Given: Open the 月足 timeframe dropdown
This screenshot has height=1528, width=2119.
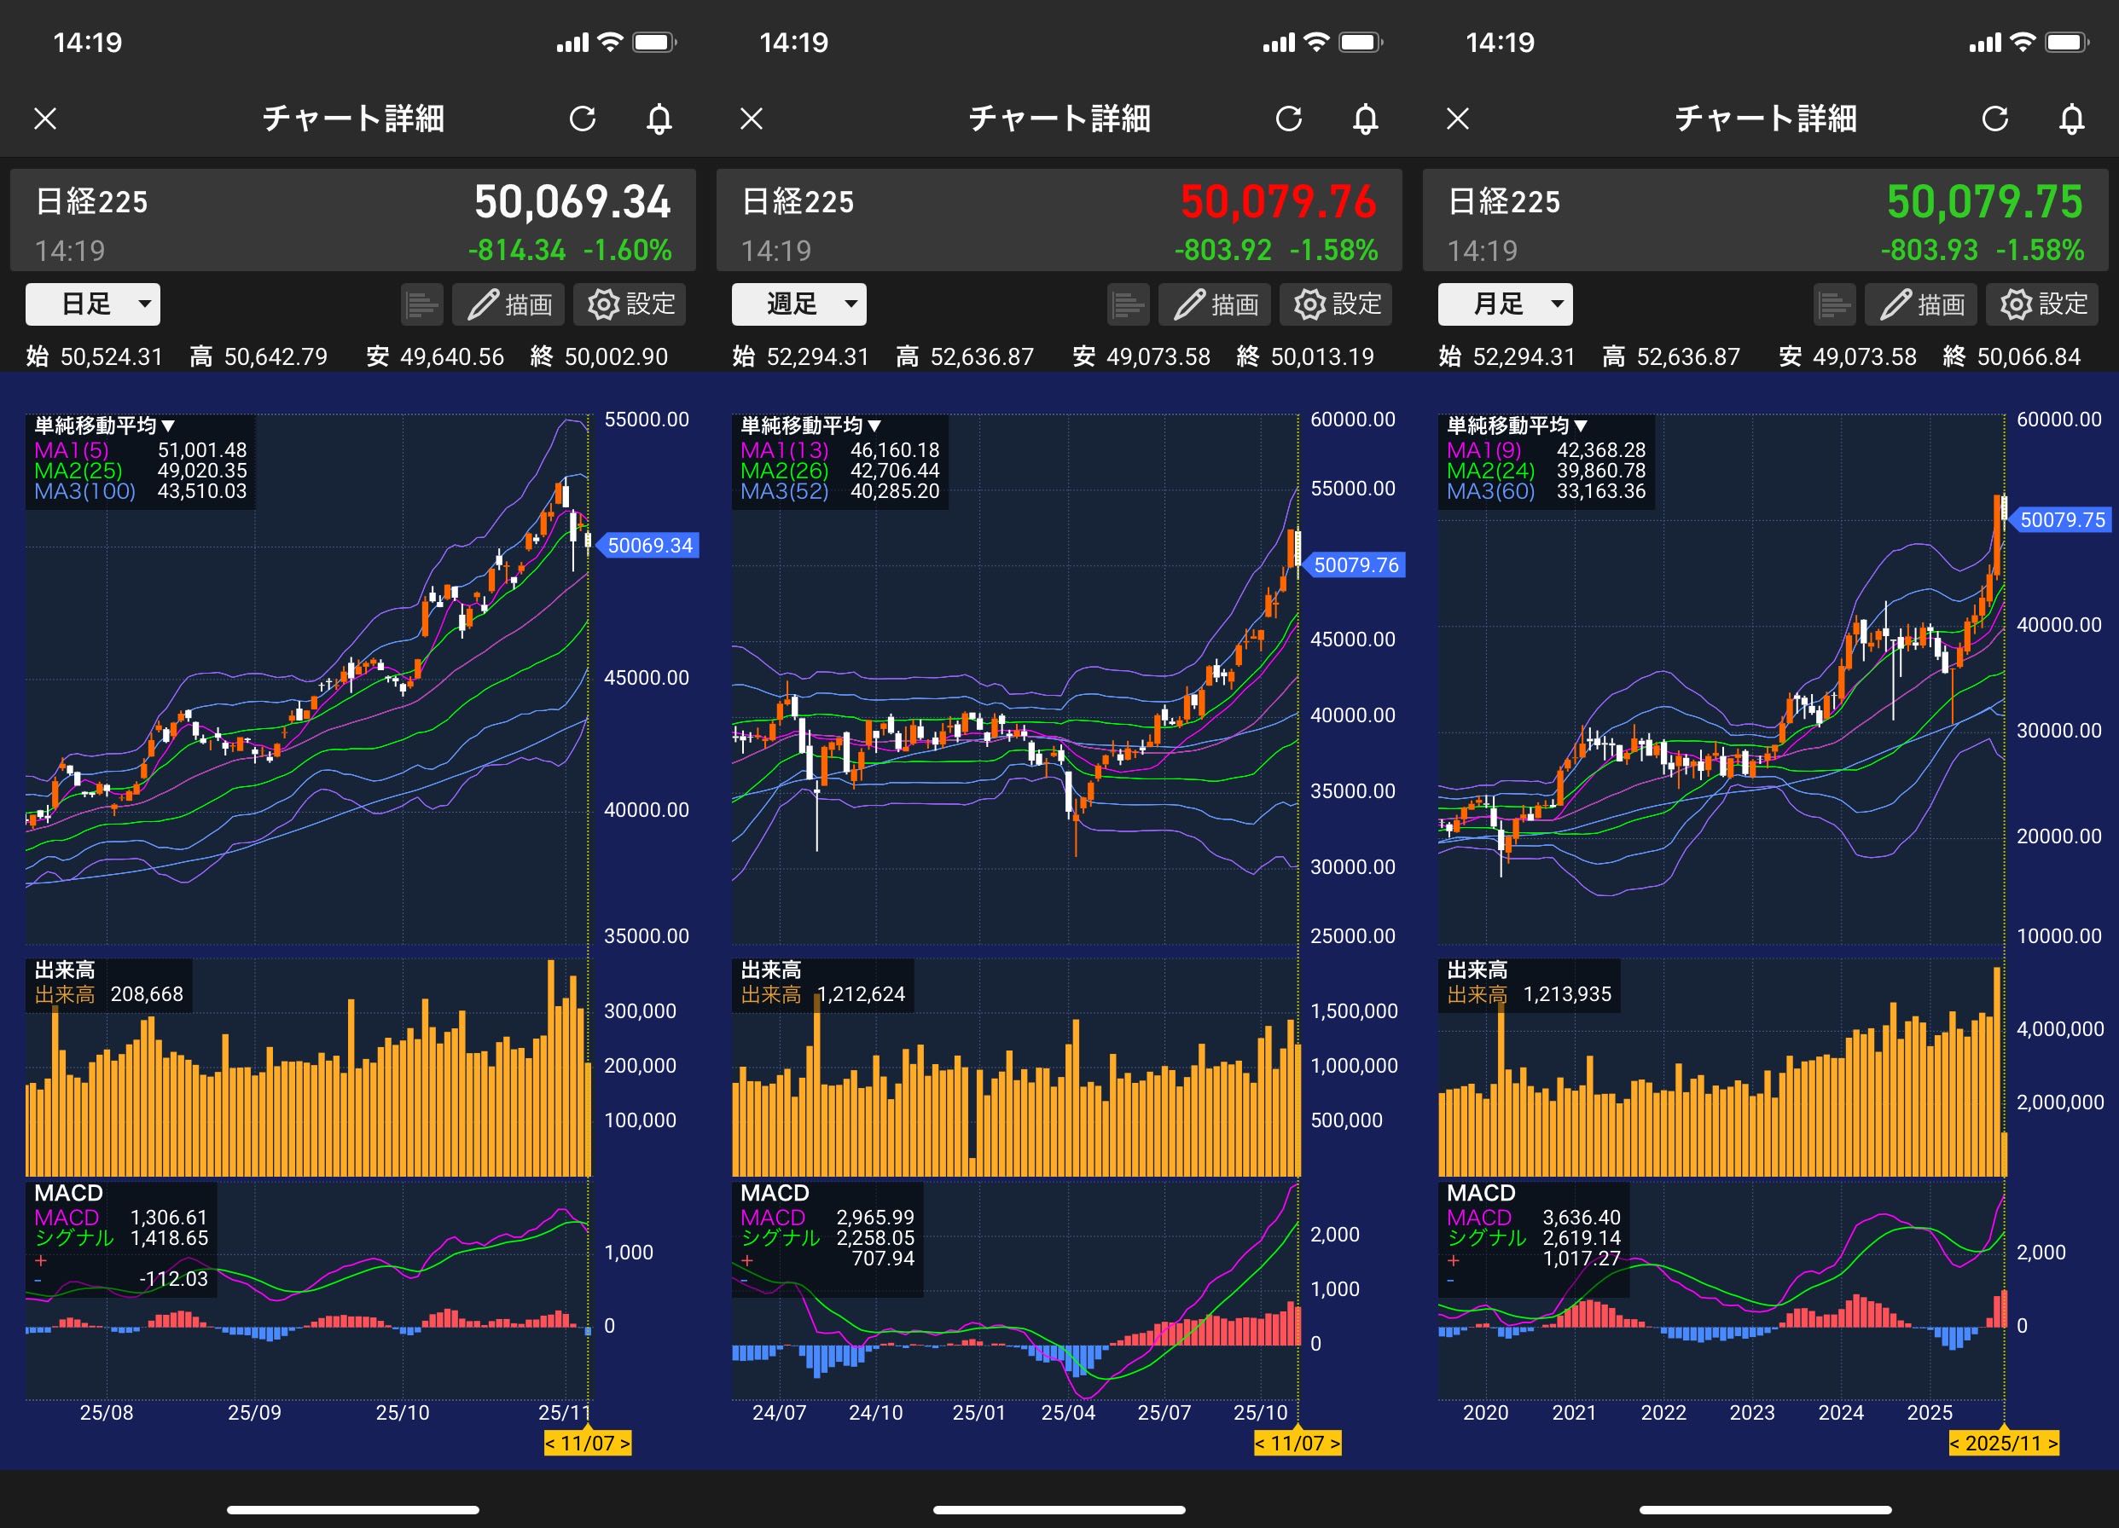Looking at the screenshot, I should click(x=1505, y=304).
